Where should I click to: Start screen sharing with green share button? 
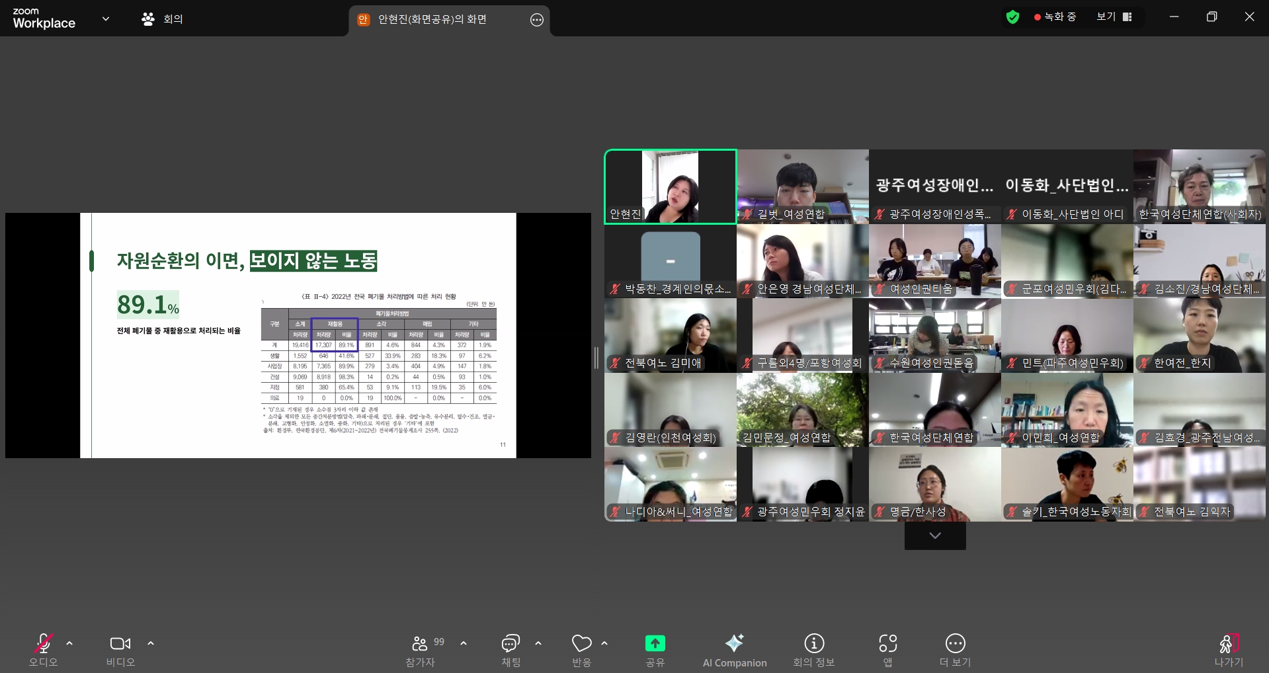point(655,643)
